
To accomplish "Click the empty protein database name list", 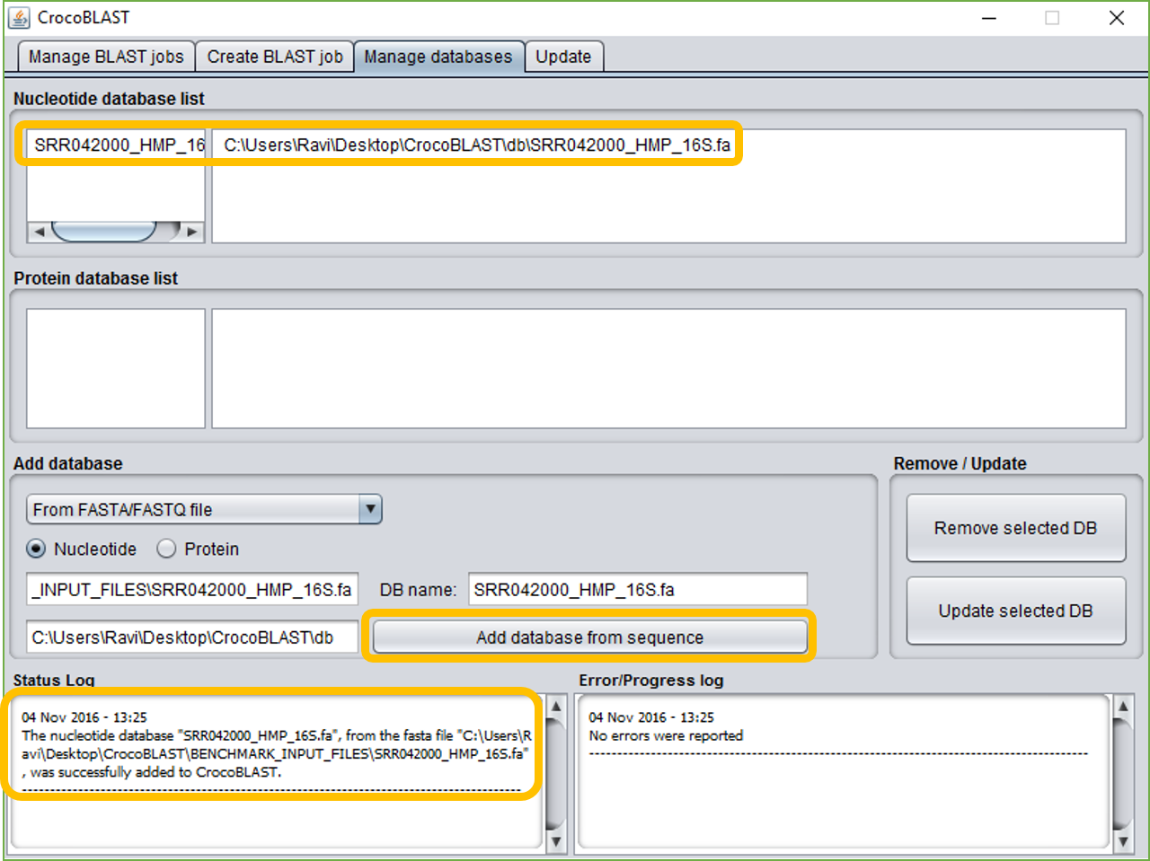I will [116, 368].
